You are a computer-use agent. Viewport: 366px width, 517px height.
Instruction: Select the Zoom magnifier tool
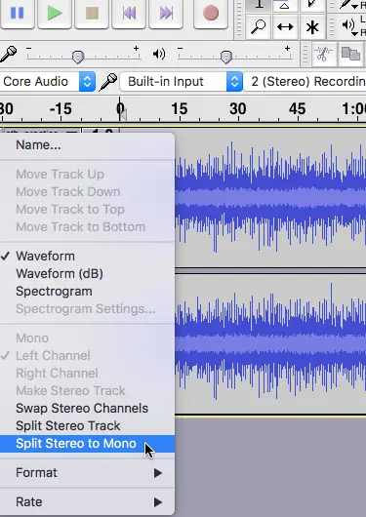click(x=259, y=27)
